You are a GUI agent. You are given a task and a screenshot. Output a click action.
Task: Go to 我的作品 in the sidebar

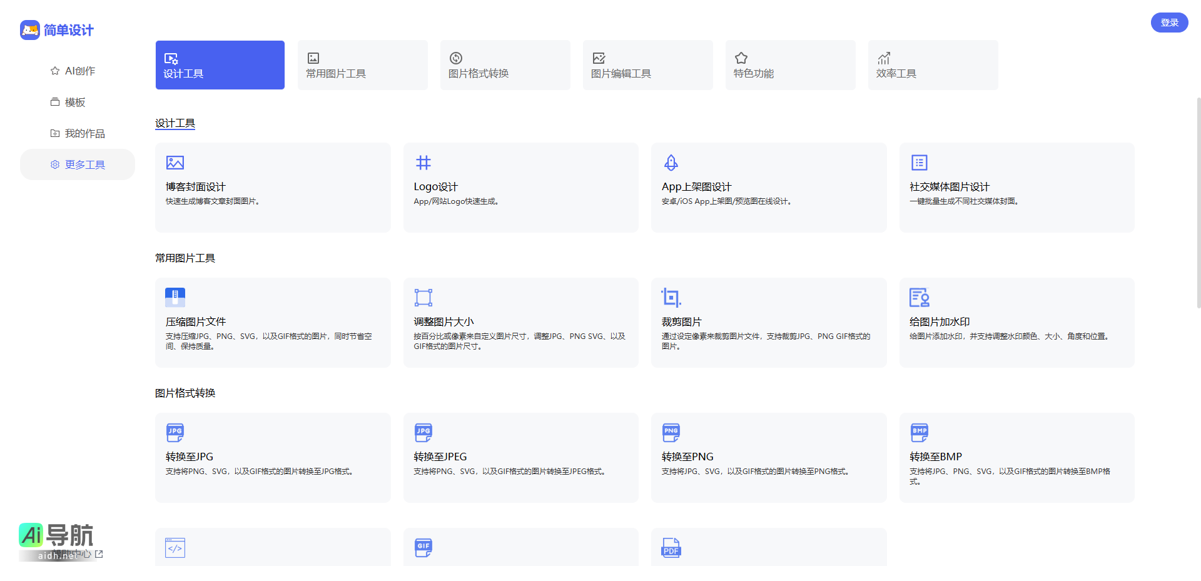point(84,133)
